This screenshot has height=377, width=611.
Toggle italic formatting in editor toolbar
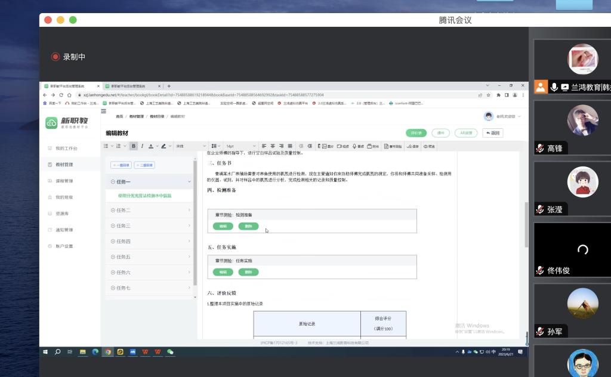click(142, 146)
